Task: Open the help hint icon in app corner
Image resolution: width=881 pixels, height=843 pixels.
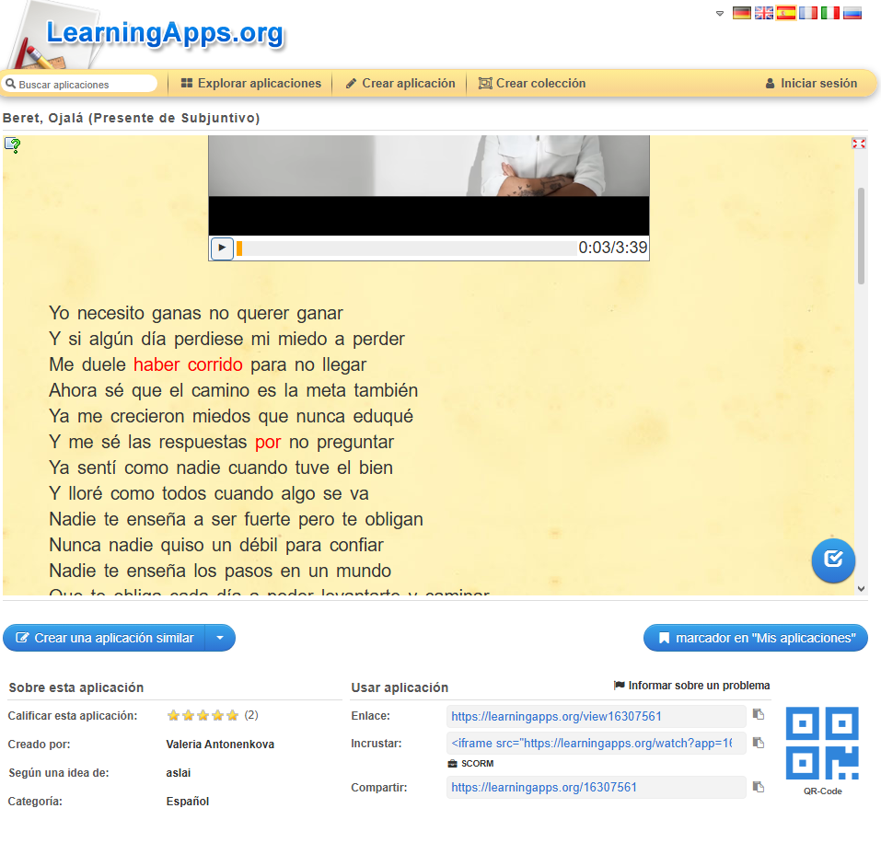Action: click(x=13, y=144)
